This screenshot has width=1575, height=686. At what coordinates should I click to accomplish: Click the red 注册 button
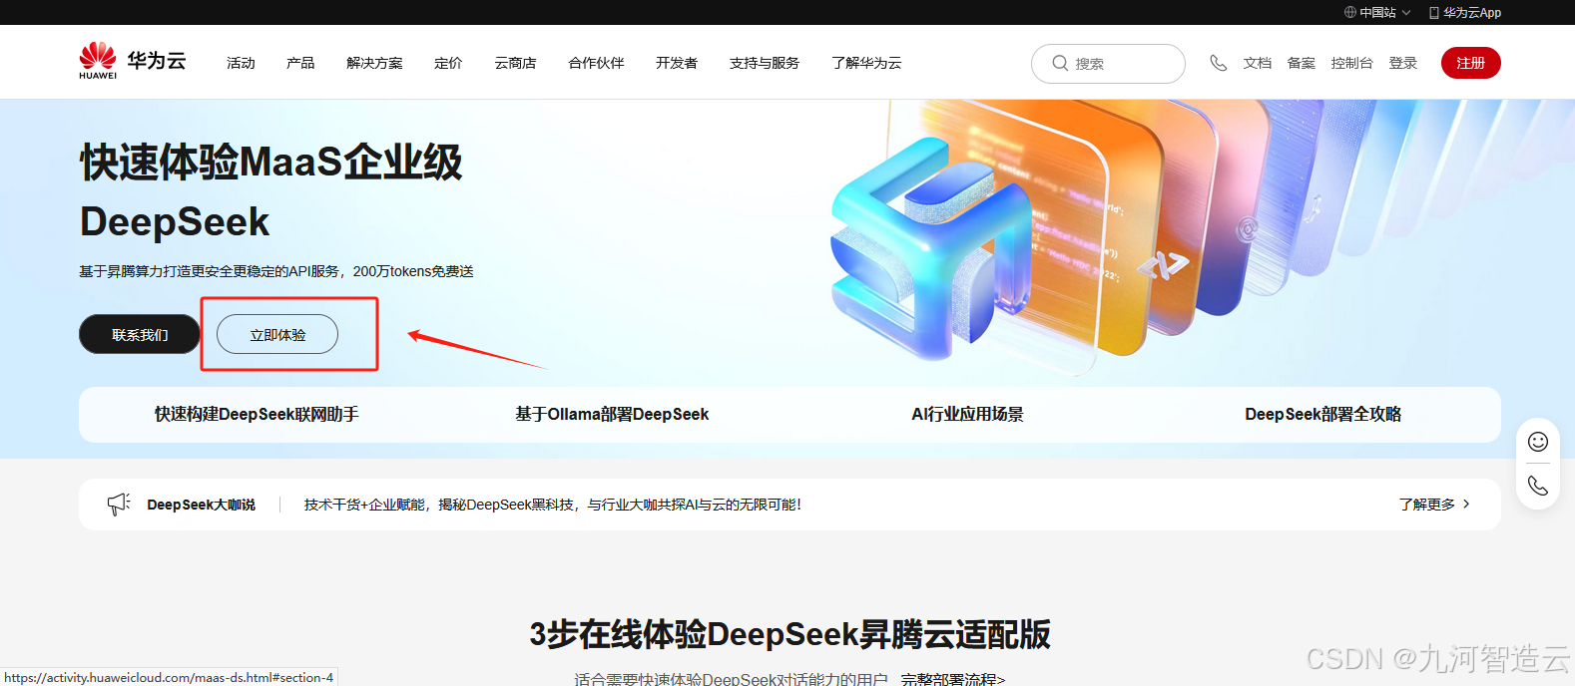1470,63
